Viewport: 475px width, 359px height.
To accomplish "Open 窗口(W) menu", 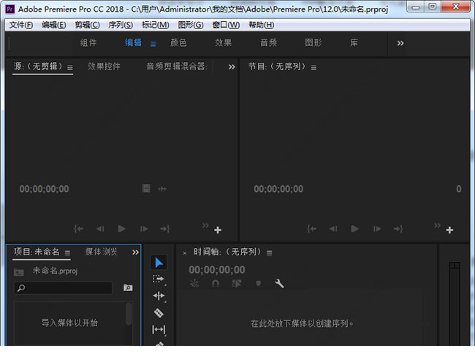I will tap(226, 25).
